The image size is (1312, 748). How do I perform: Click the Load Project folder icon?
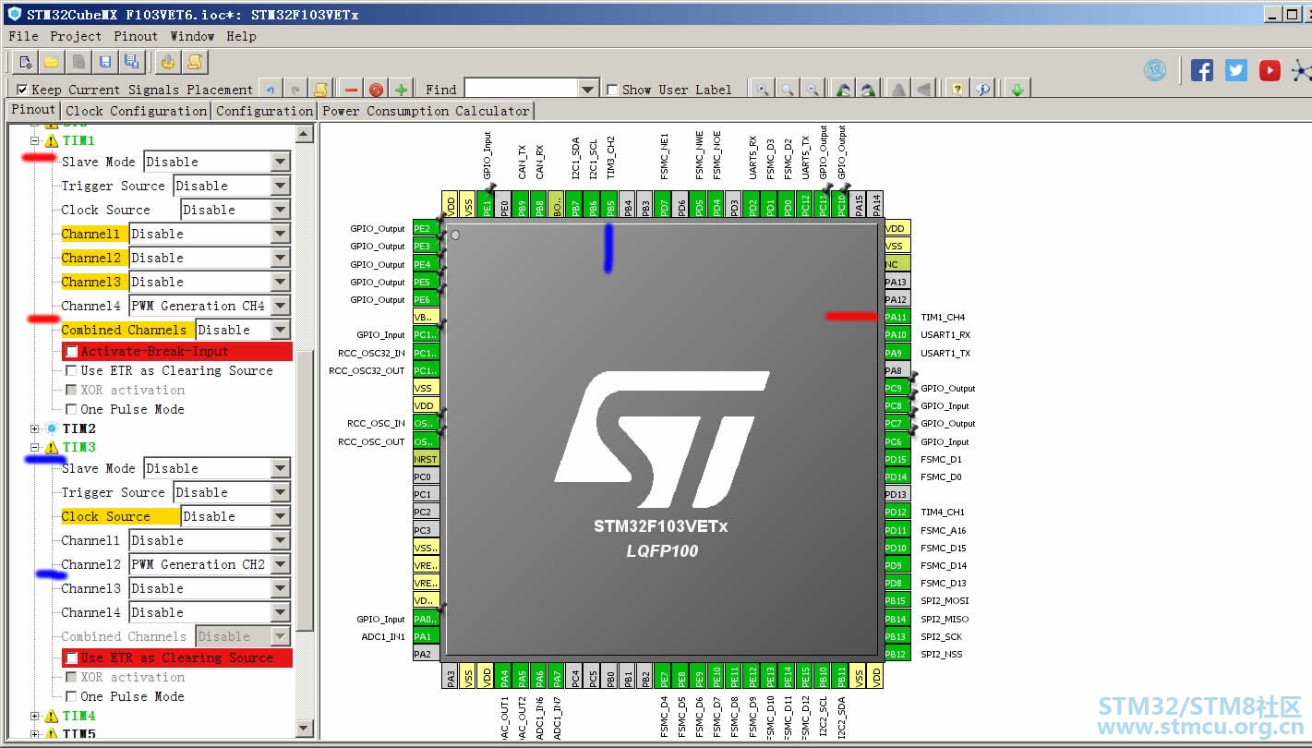point(52,62)
